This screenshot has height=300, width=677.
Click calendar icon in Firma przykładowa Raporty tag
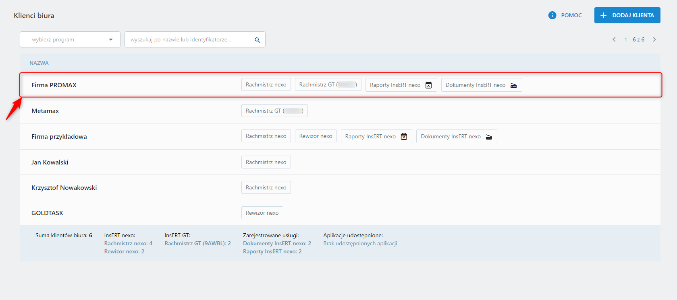[404, 136]
